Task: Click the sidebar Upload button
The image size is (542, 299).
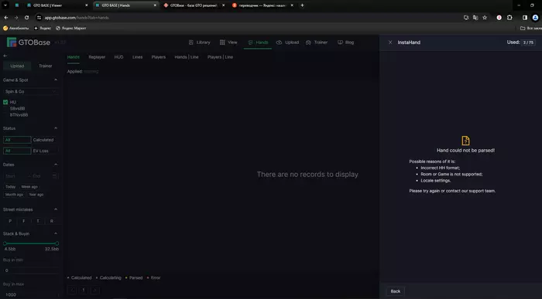Action: (17, 66)
